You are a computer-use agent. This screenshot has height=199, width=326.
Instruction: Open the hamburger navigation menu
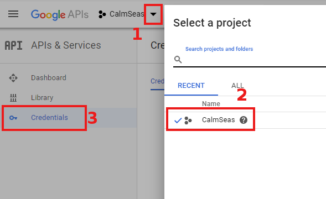(x=13, y=14)
